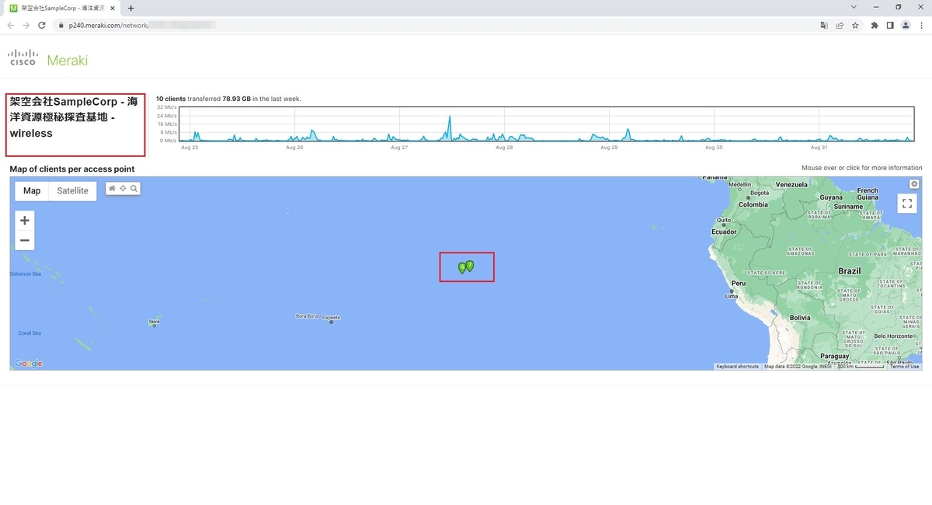Click the share page icon in address bar
Screen dimensions: 932x505
(840, 25)
